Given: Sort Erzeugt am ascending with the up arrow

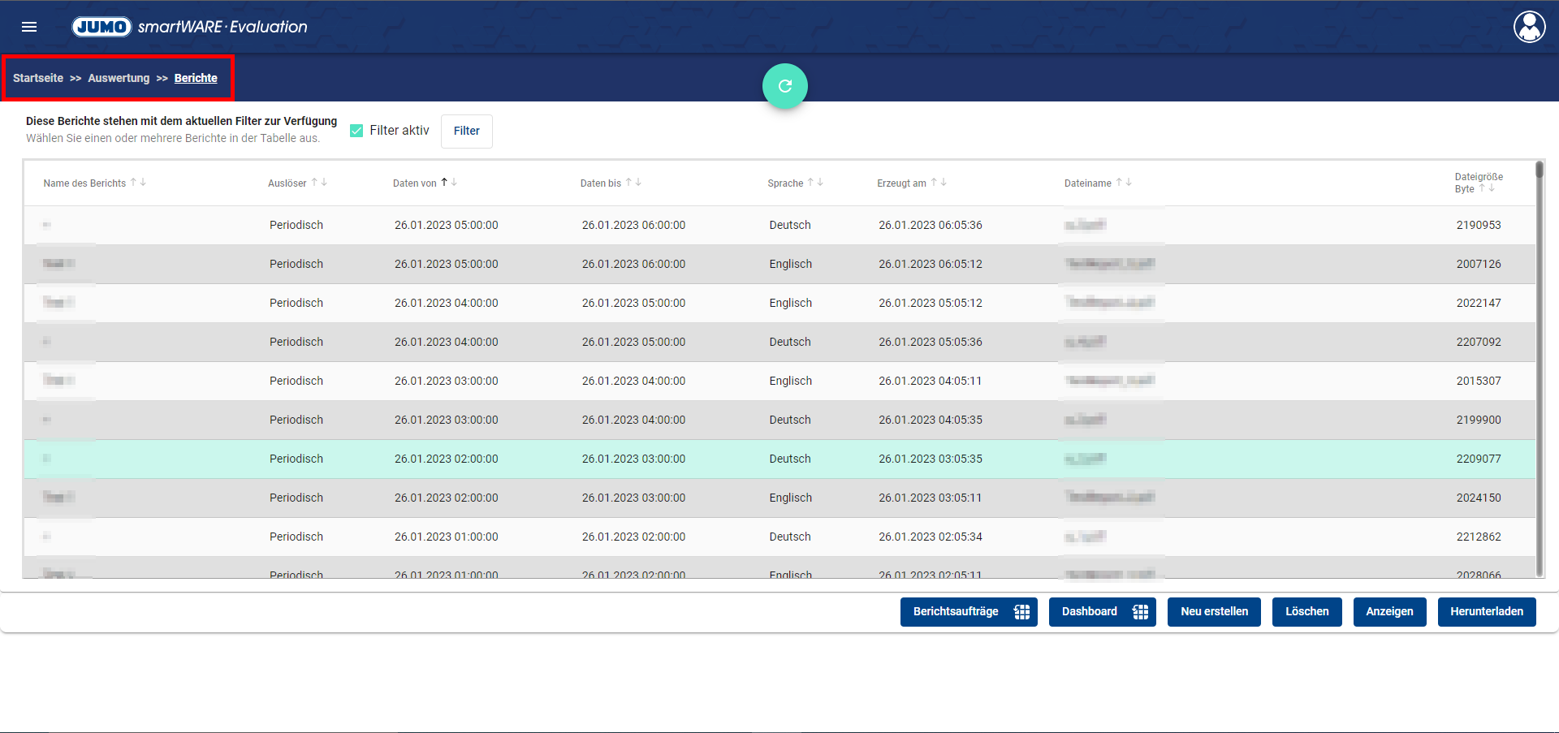Looking at the screenshot, I should pyautogui.click(x=934, y=183).
